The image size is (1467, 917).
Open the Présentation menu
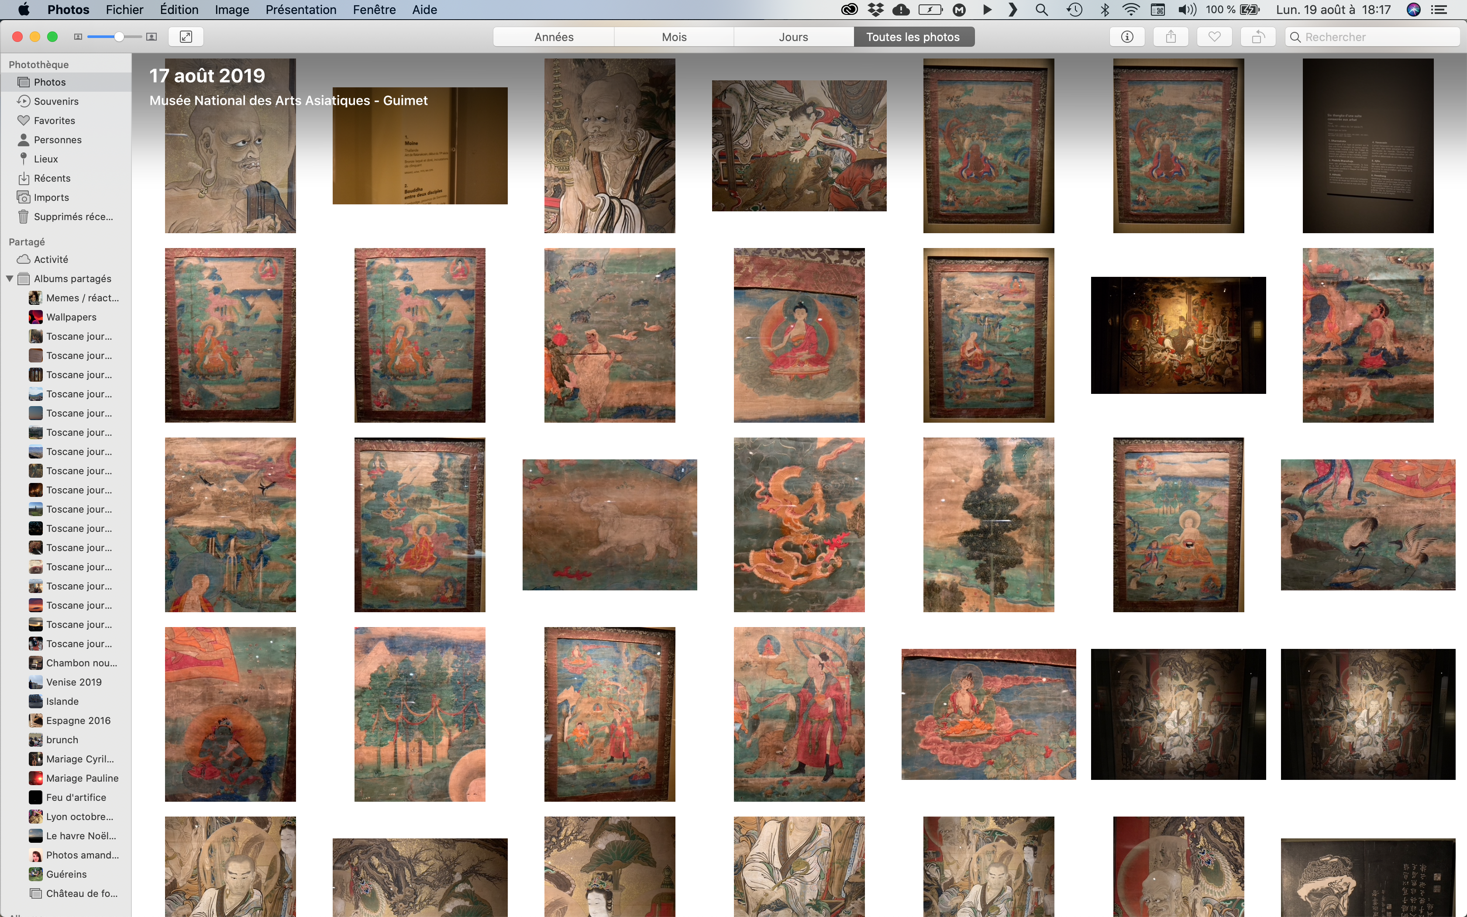[x=301, y=10]
